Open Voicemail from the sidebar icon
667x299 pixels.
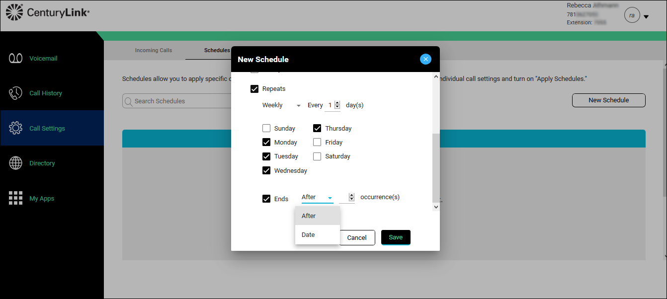pyautogui.click(x=16, y=58)
